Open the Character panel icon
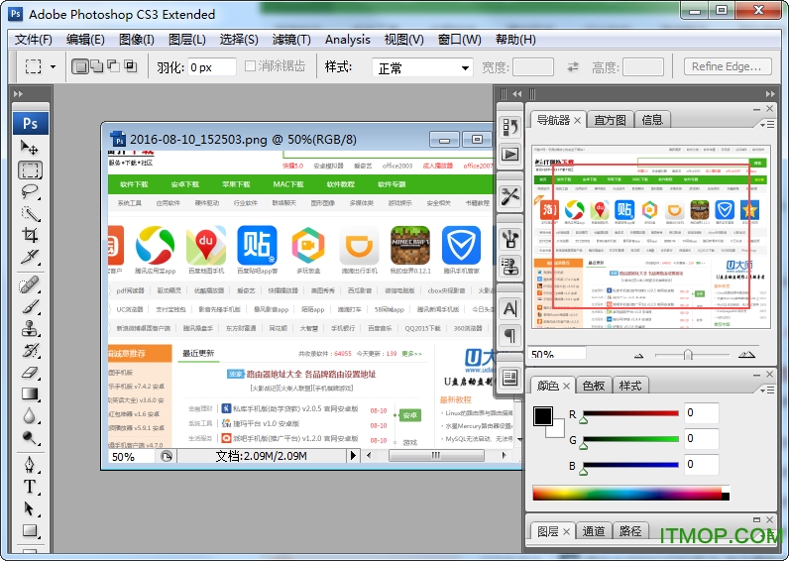Image resolution: width=789 pixels, height=561 pixels. tap(509, 308)
